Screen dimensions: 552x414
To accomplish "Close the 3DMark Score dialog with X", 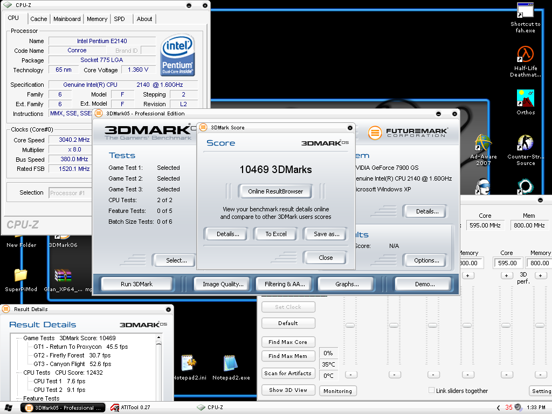I will 350,128.
